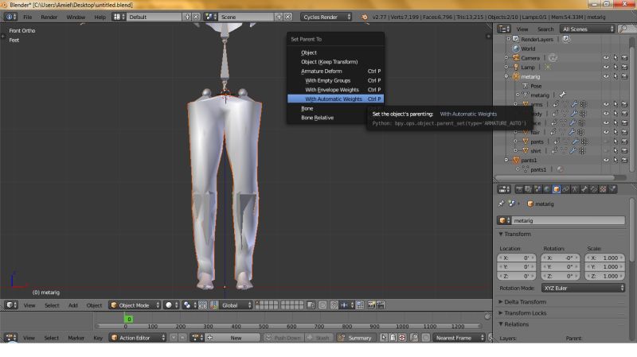Screen dimensions: 637x357
Task: Toggle arms object visibility eye
Action: (x=606, y=104)
